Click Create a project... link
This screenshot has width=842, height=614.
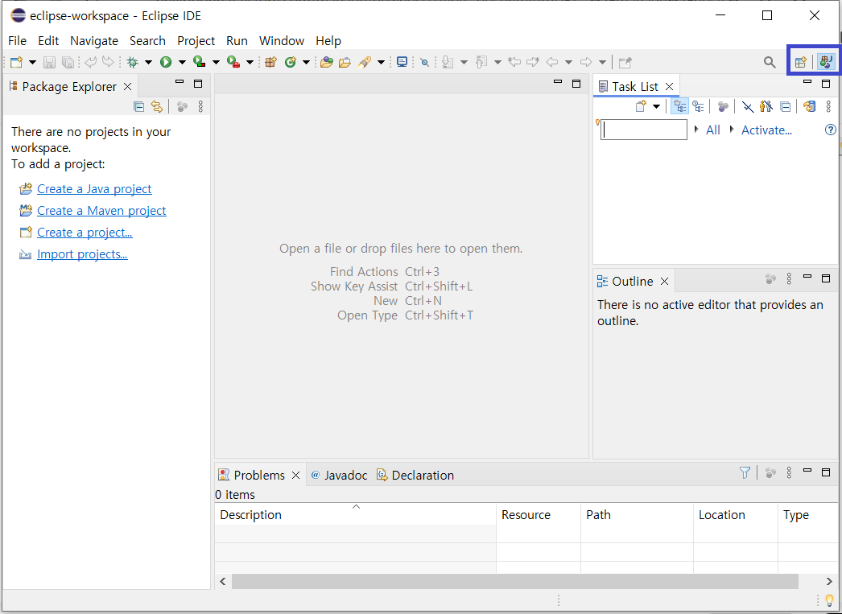coord(85,233)
